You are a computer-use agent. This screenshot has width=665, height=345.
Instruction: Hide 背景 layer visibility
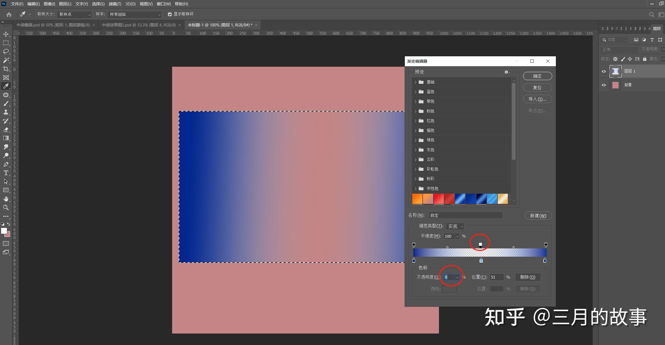[x=604, y=85]
